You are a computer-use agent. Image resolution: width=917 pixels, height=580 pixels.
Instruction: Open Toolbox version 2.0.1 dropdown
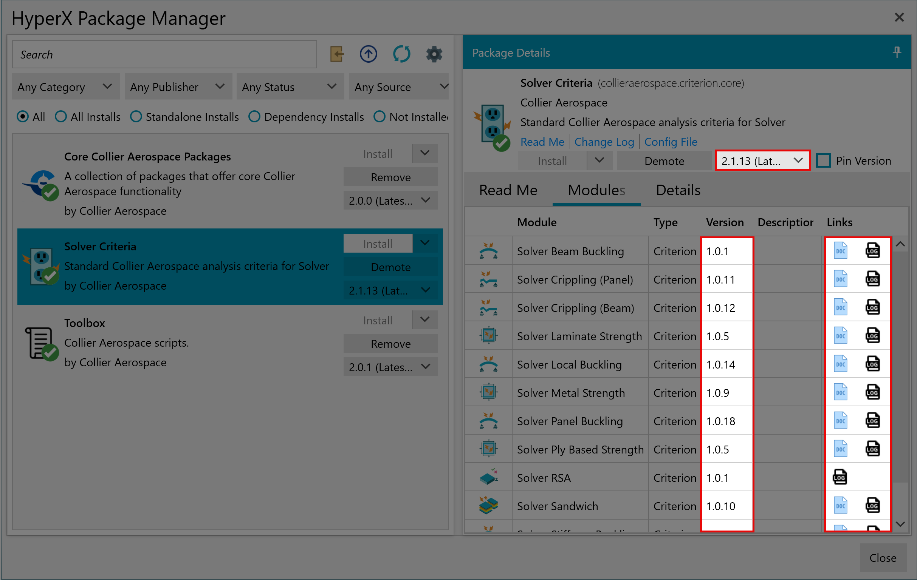390,367
